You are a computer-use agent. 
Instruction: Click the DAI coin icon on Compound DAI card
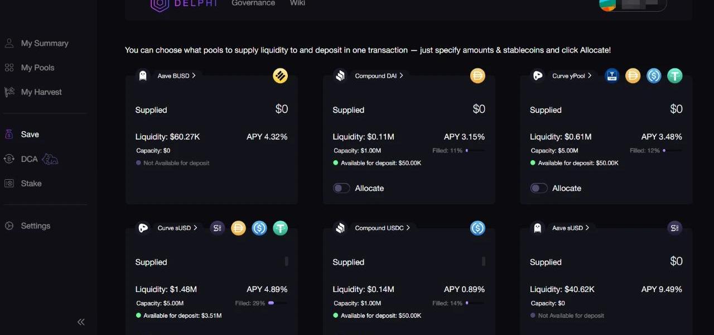point(477,76)
